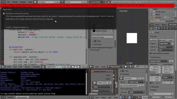Open the Device CPU dropdown
This screenshot has height=99, width=177.
(166, 50)
